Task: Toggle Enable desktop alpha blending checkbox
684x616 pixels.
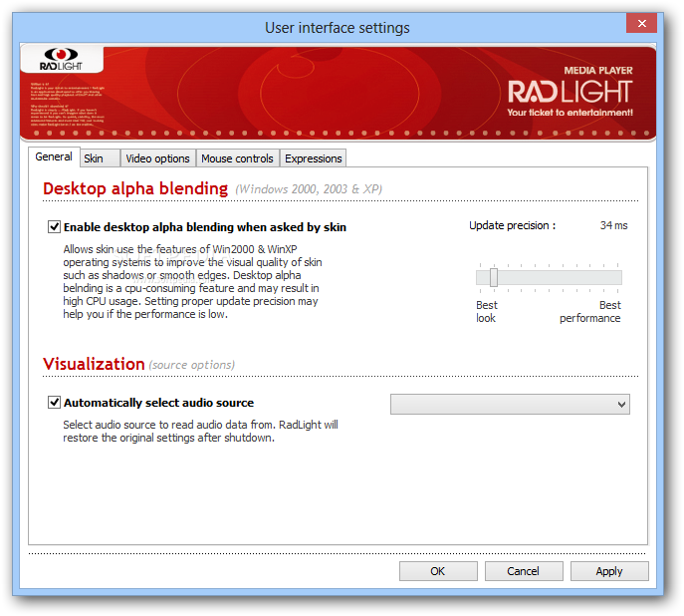Action: [54, 227]
